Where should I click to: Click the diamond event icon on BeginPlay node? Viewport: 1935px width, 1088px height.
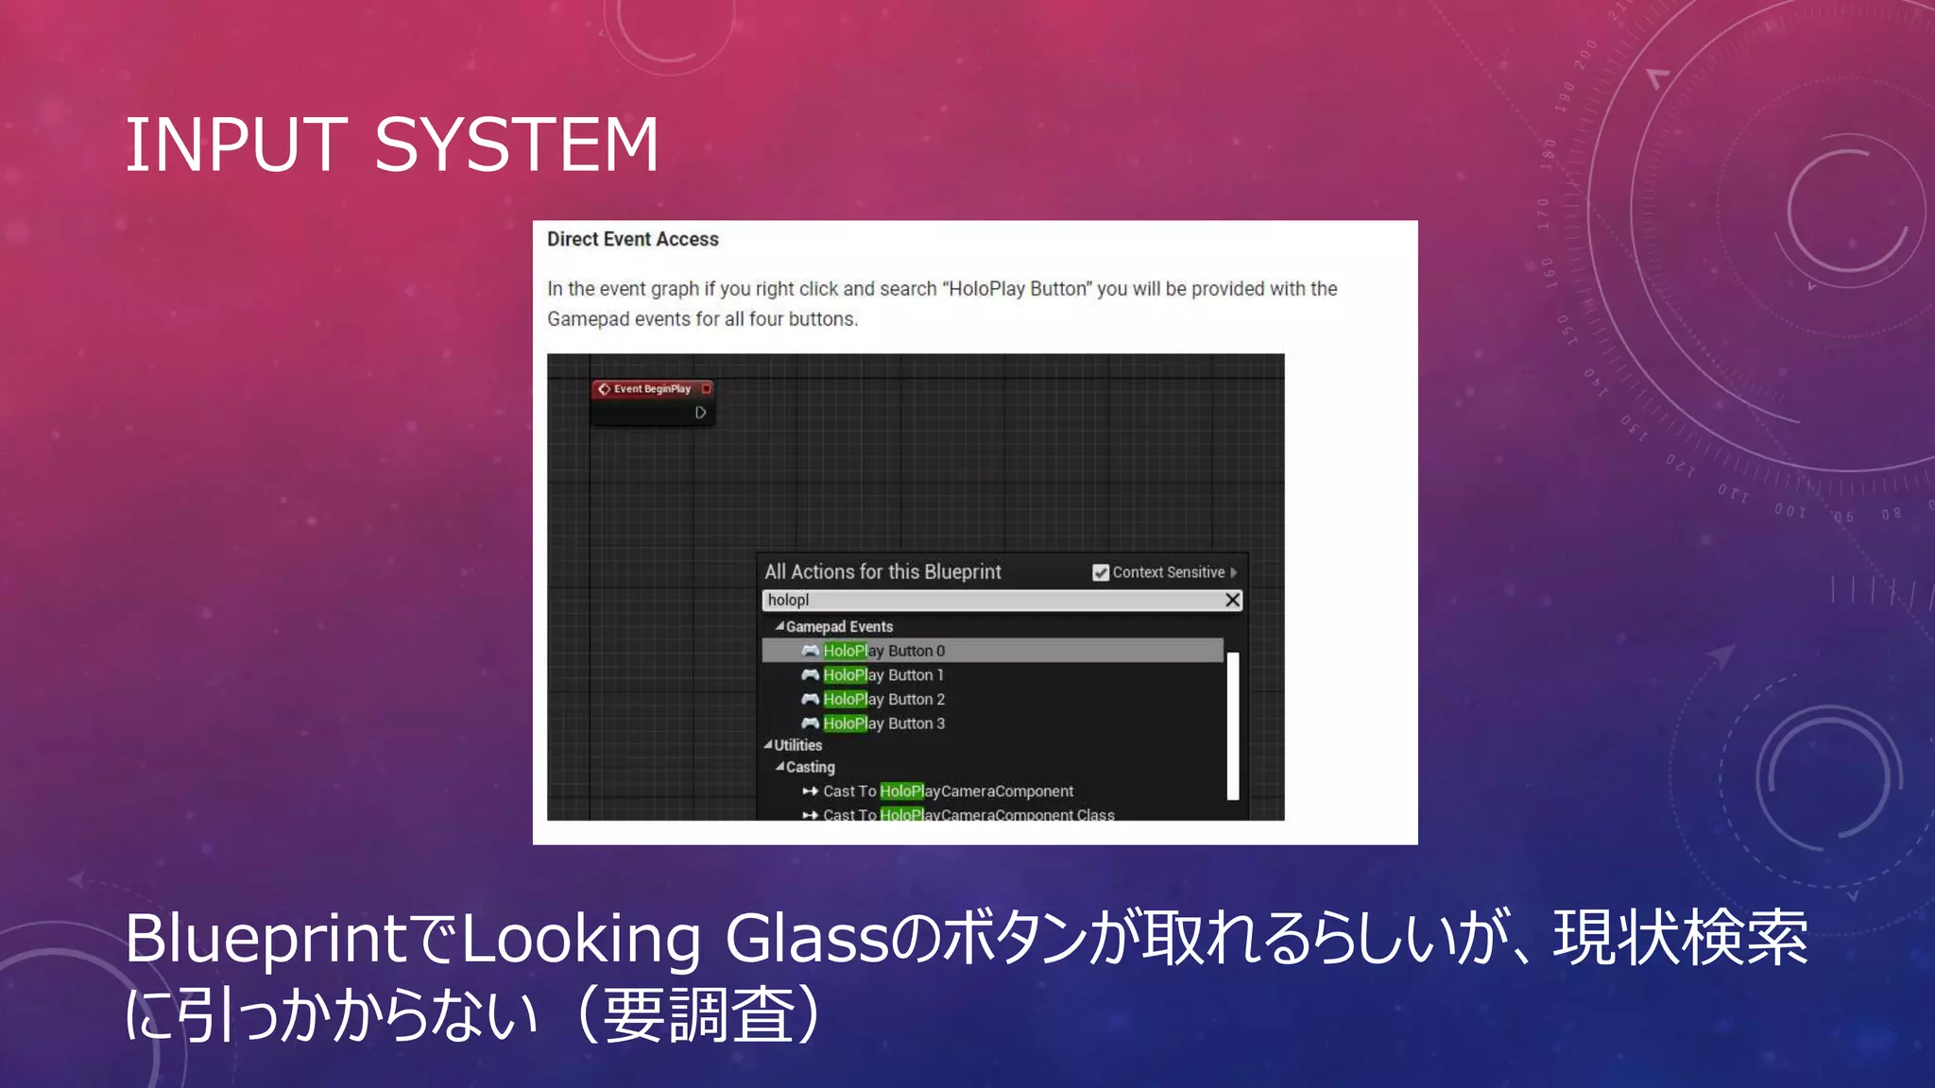tap(604, 389)
